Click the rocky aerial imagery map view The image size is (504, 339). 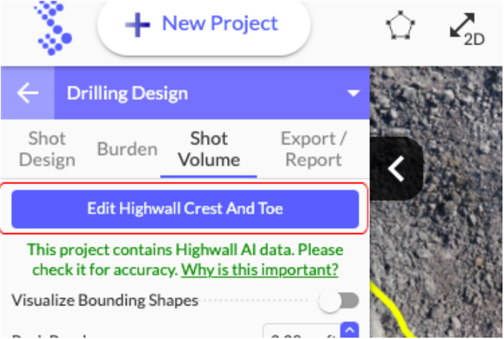pyautogui.click(x=436, y=202)
